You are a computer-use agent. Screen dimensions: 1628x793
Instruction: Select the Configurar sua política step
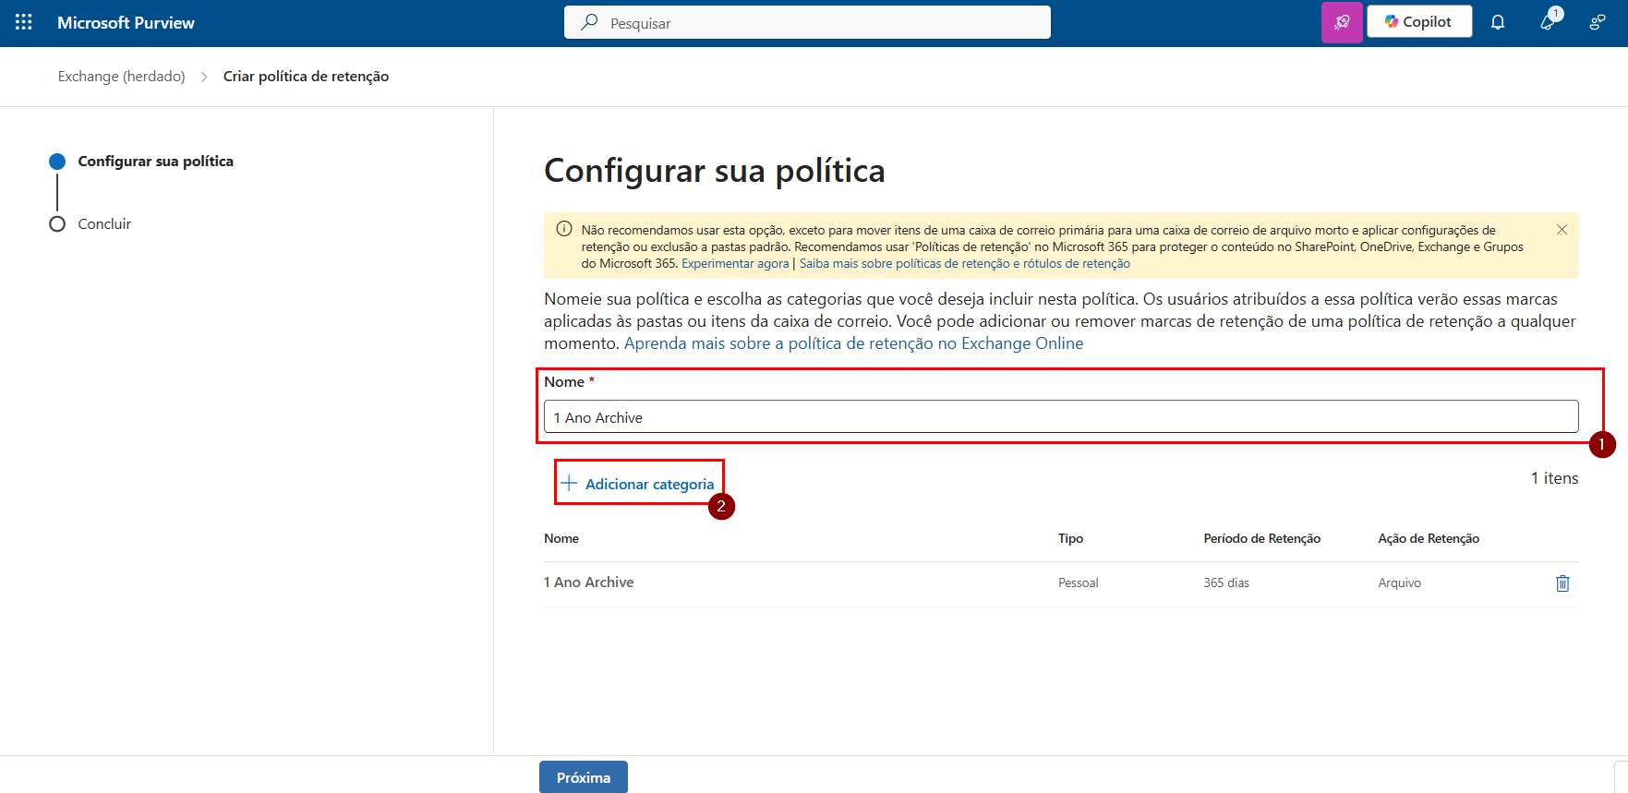[155, 162]
